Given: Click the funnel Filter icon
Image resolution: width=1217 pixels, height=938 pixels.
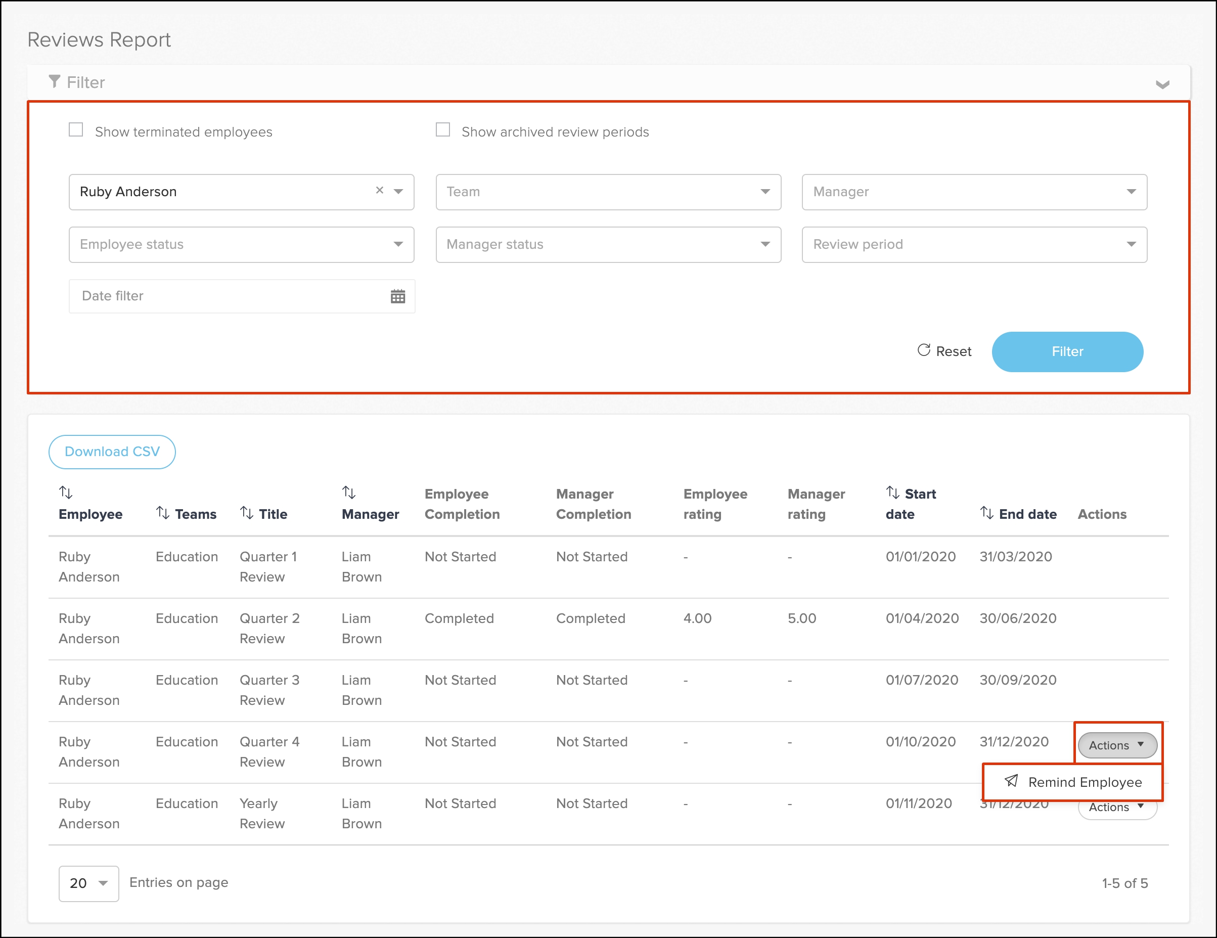Looking at the screenshot, I should coord(54,81).
